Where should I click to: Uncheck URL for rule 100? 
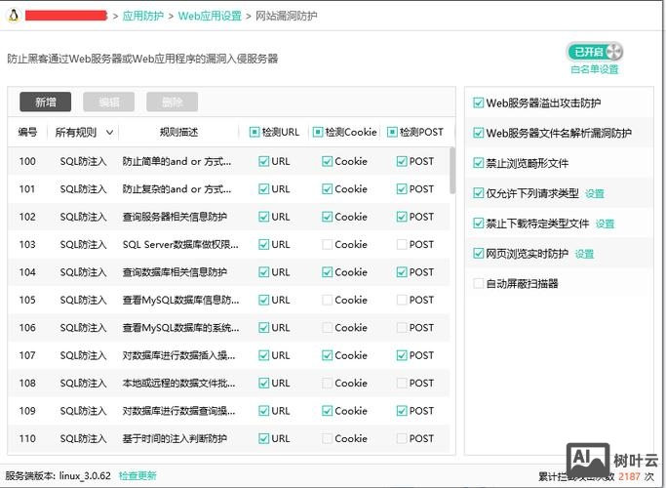click(x=263, y=162)
